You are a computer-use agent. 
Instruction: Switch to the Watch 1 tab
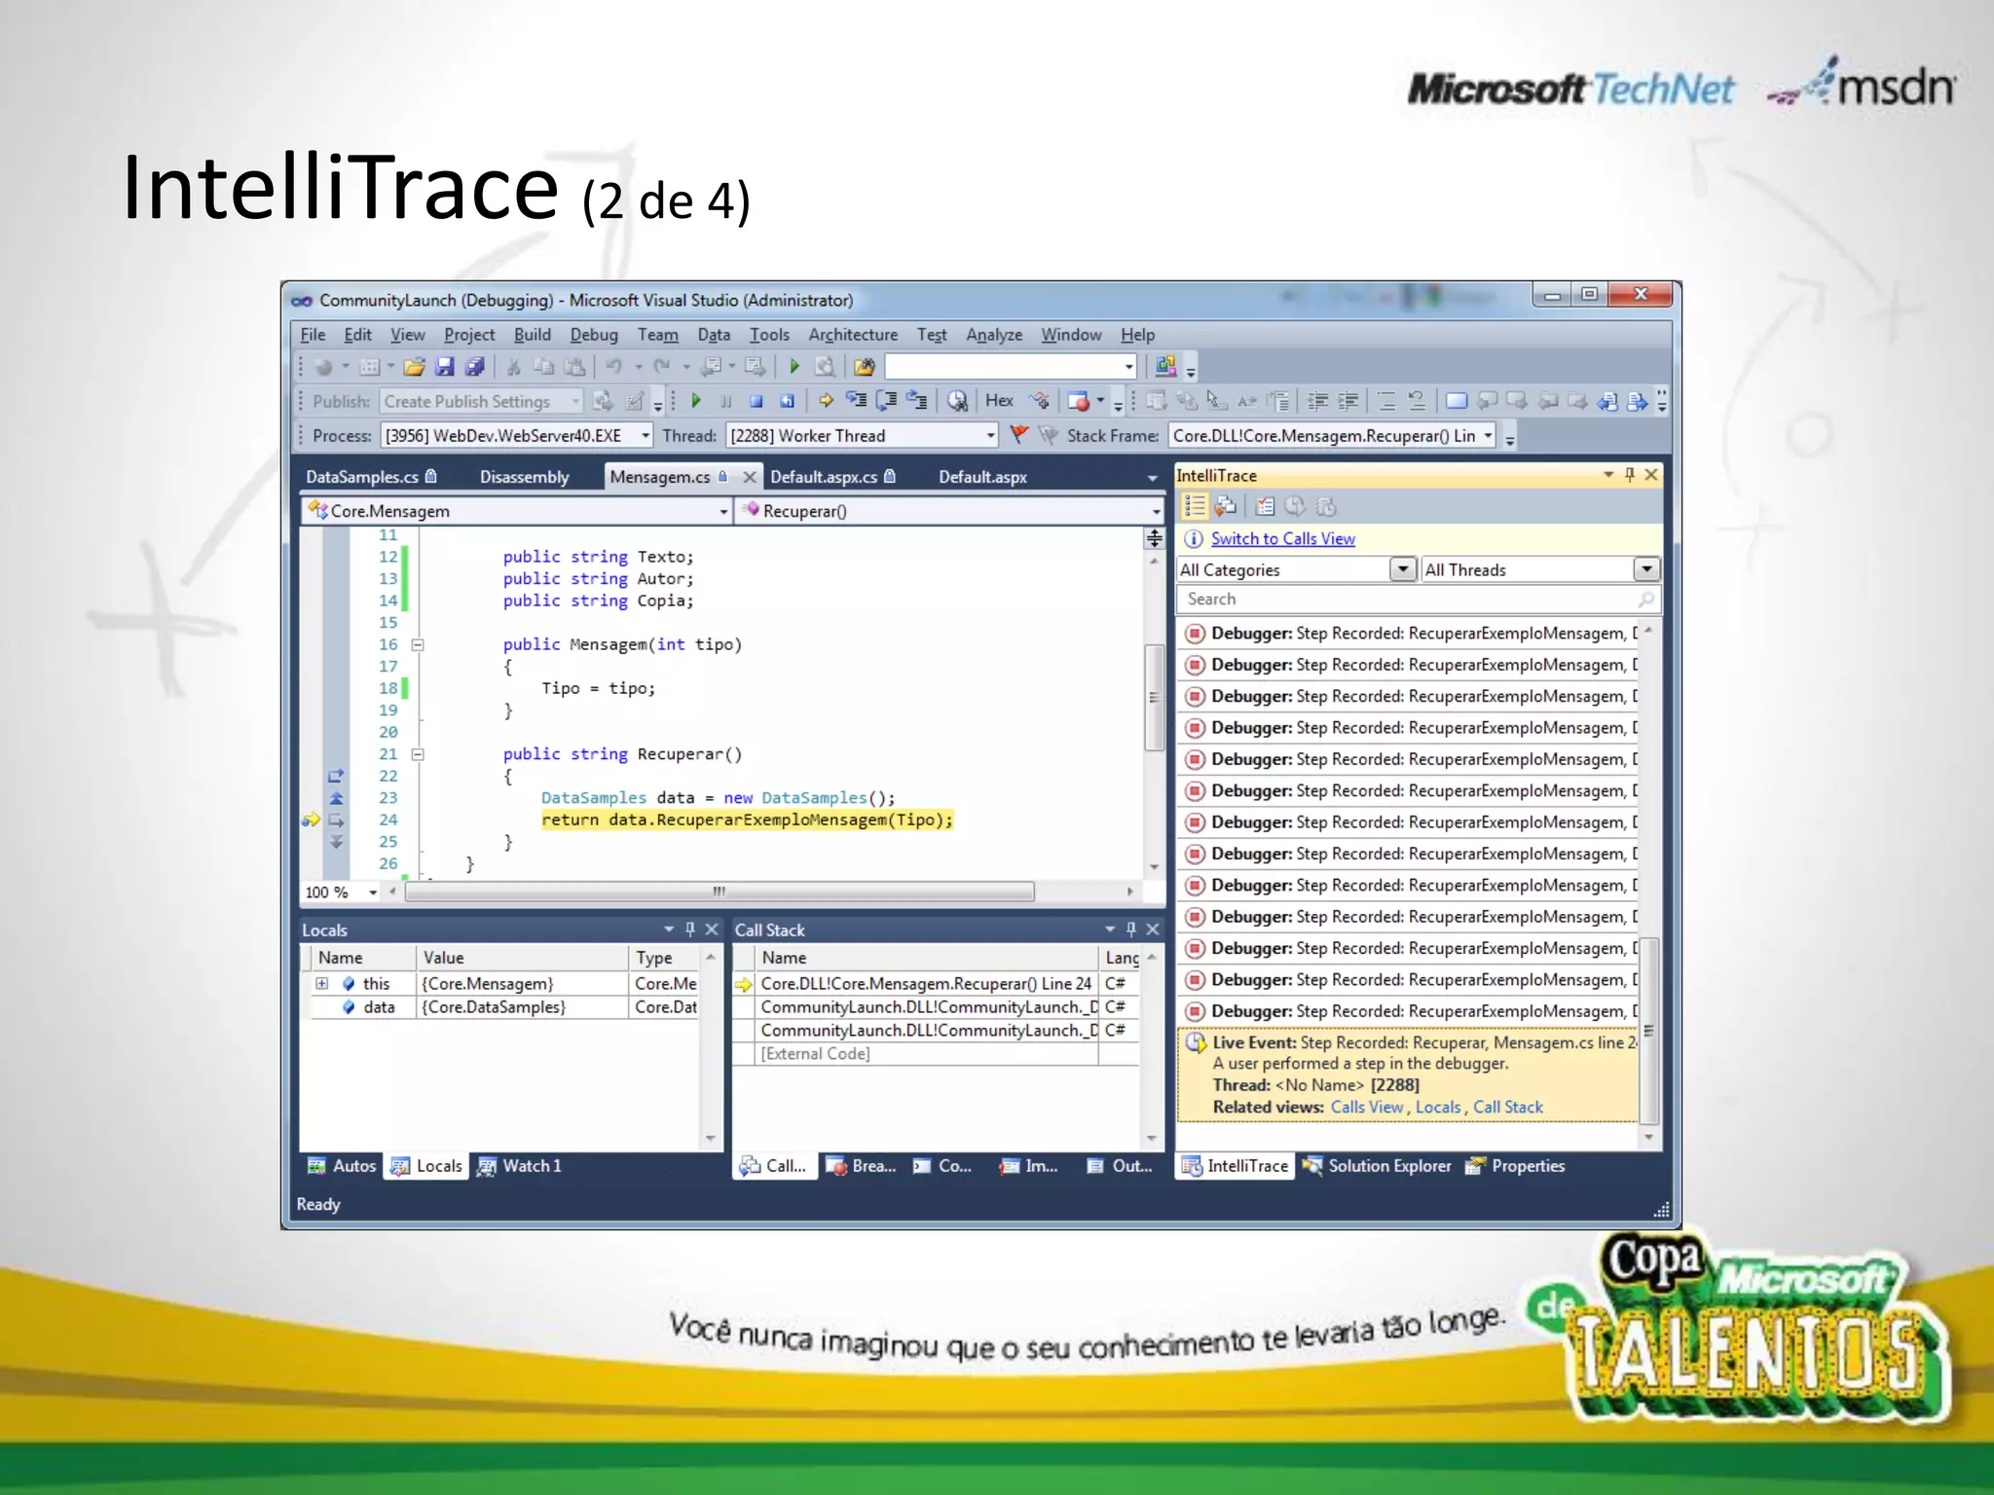[519, 1166]
